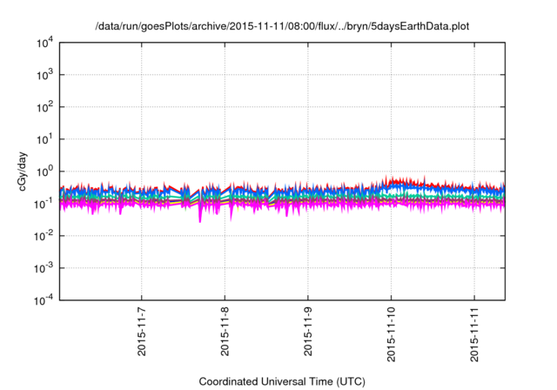Click the cGy/day axis title

(x=23, y=171)
